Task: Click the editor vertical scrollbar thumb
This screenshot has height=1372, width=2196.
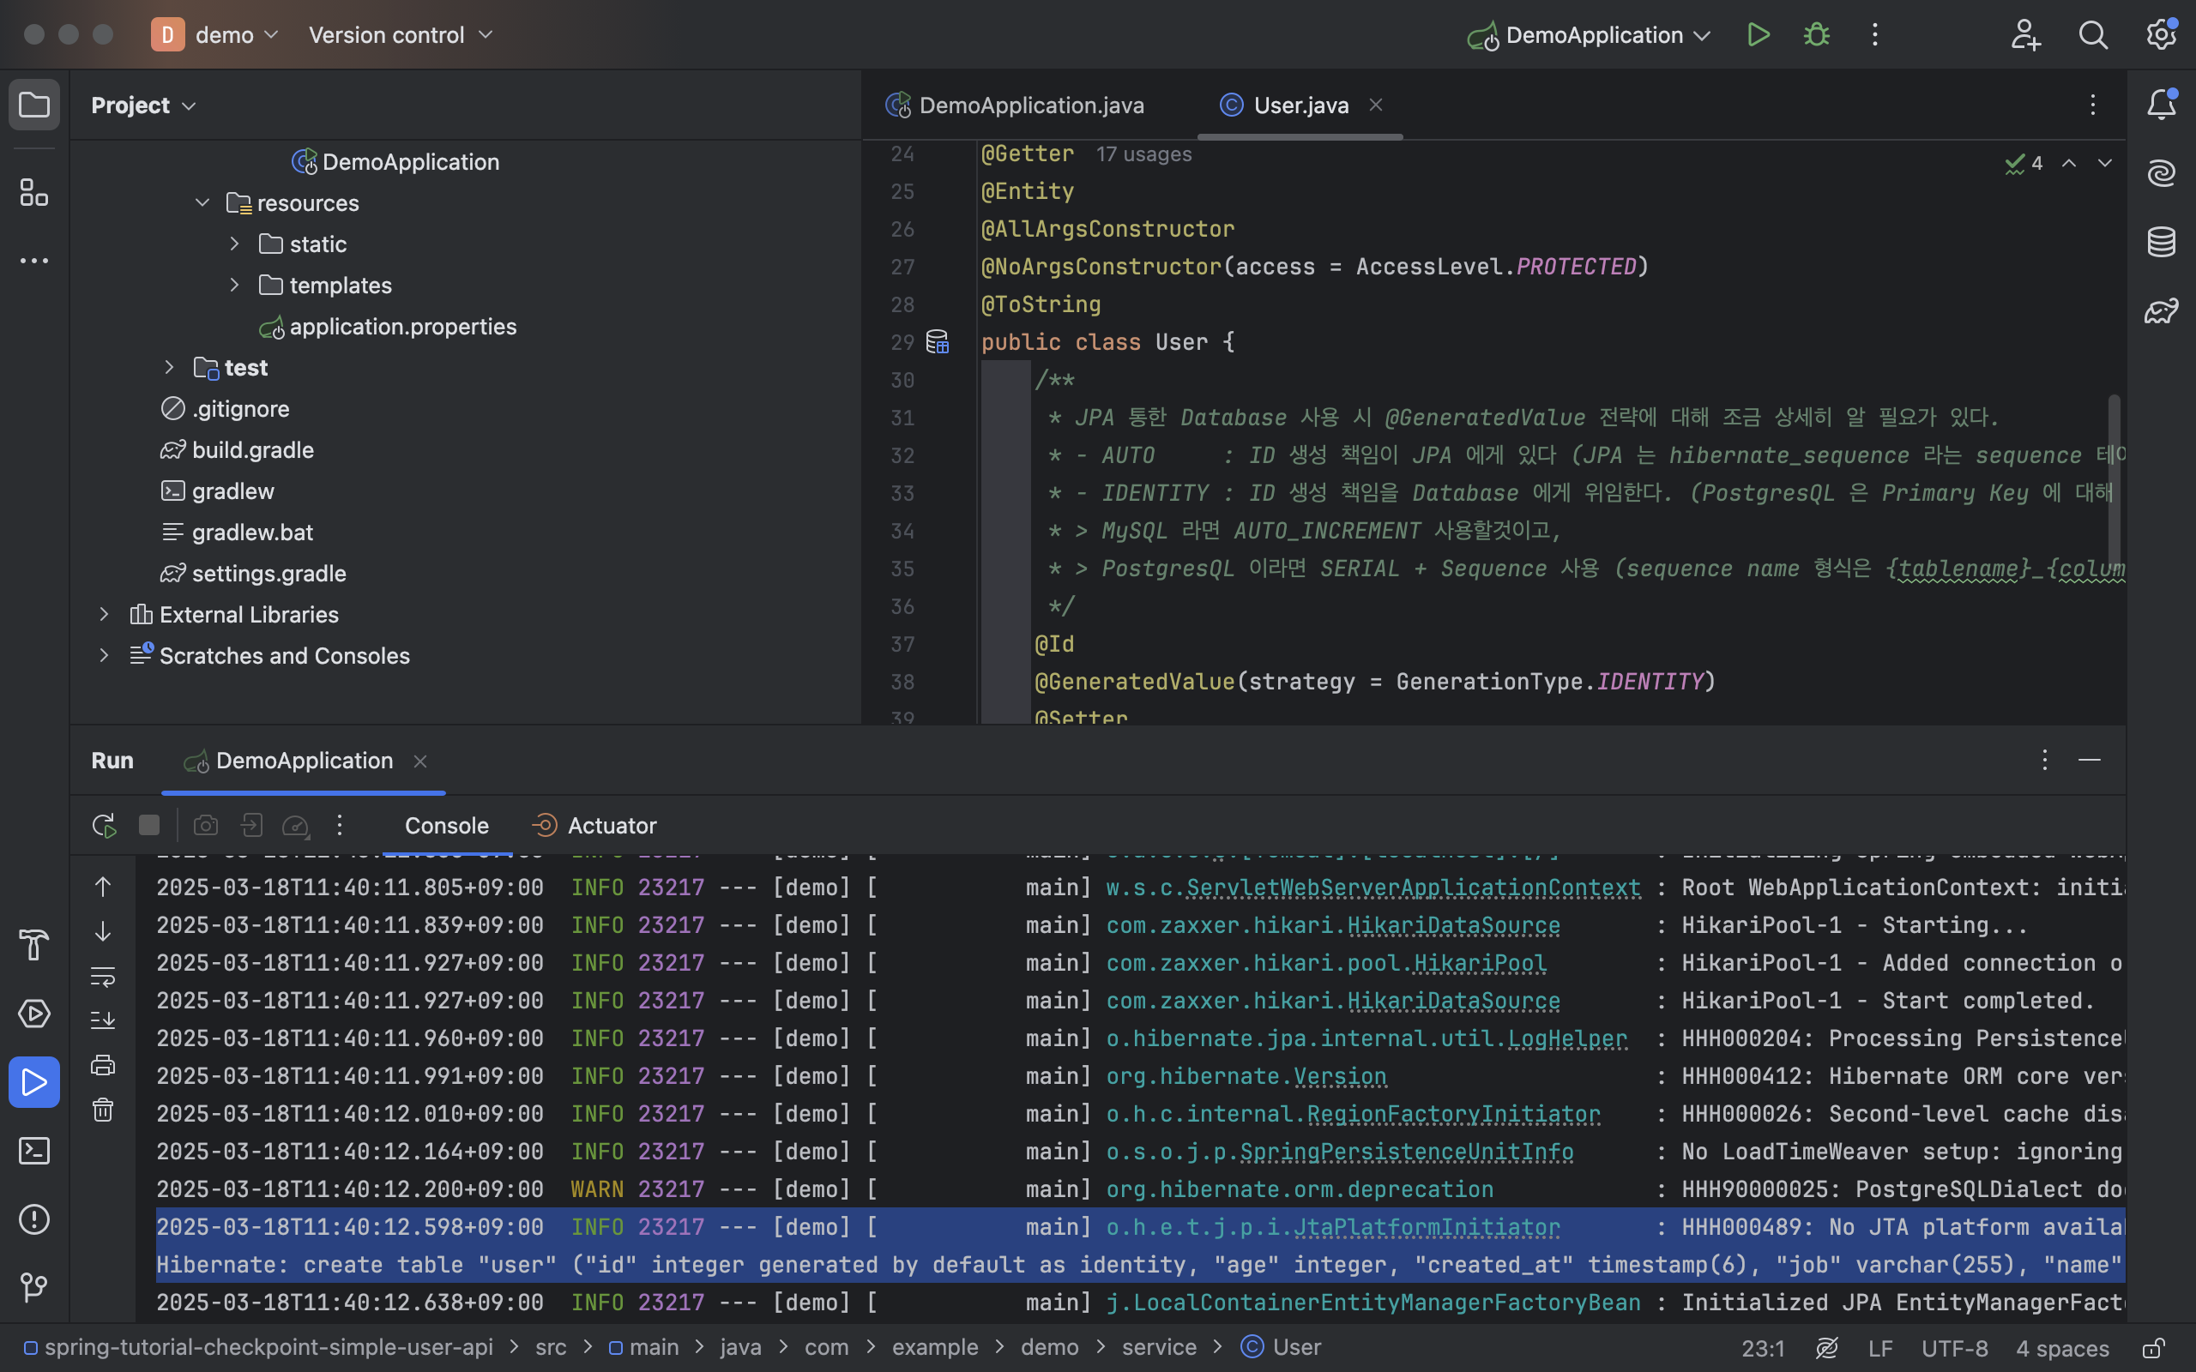Action: [x=2114, y=481]
